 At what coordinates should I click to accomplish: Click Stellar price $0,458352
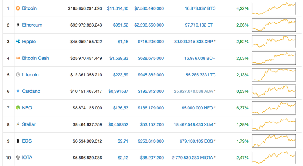118,124
